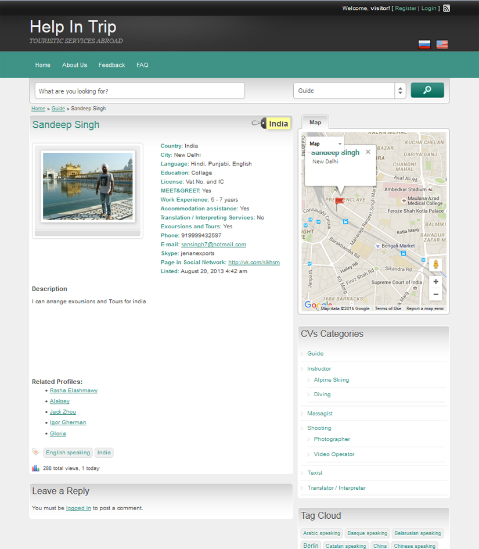Click Report a map error link
Viewport: 479px width, 549px height.
[x=425, y=308]
